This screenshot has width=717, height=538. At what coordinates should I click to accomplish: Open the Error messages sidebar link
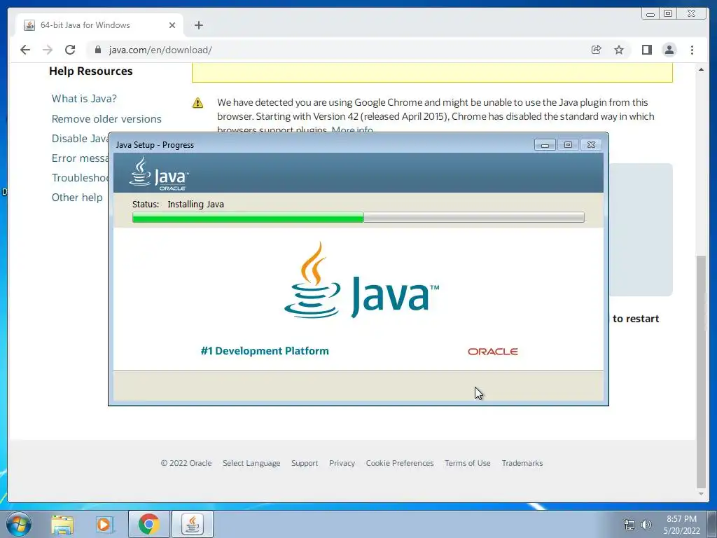point(80,158)
